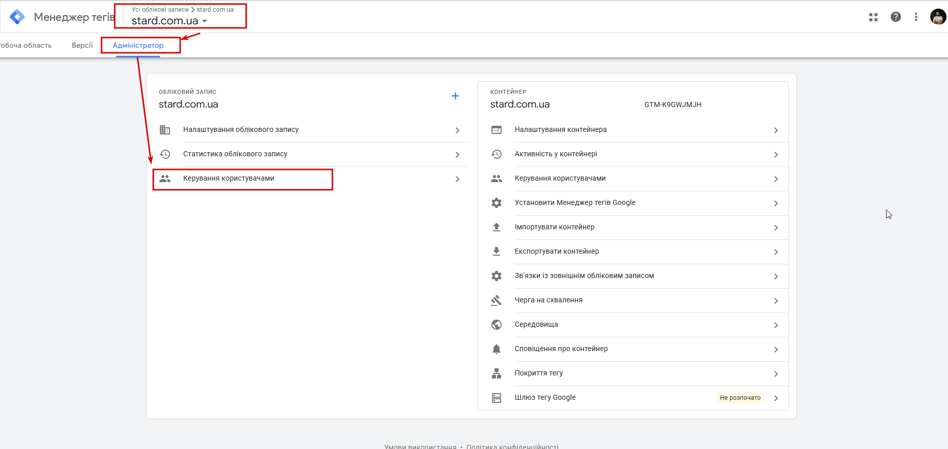948x449 pixels.
Task: Click the plus icon to create account
Action: 455,96
